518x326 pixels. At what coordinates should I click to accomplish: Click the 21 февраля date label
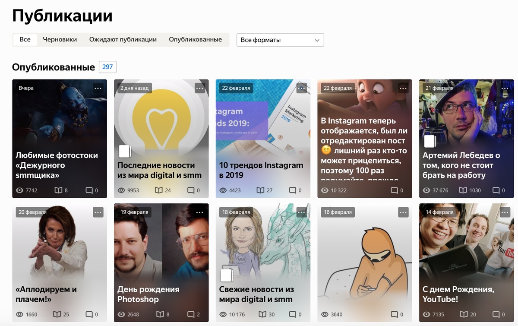(x=439, y=88)
